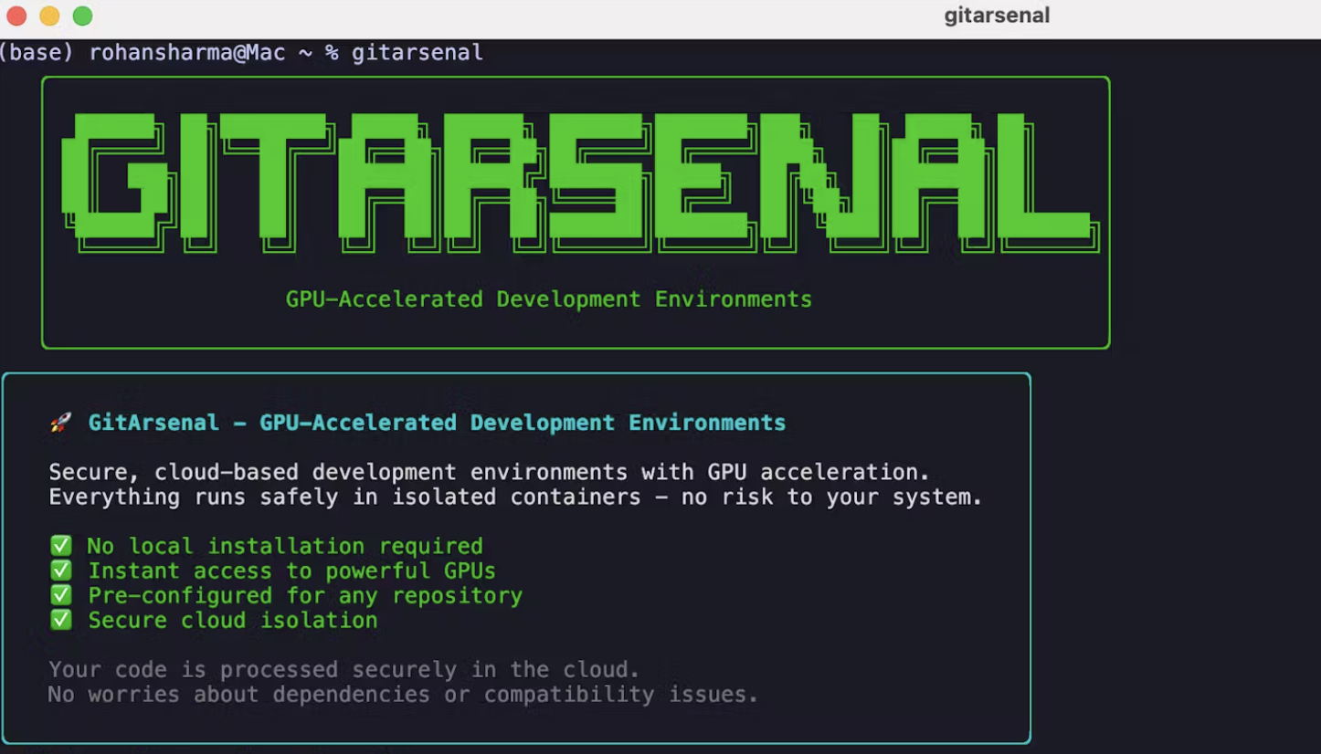Image resolution: width=1321 pixels, height=754 pixels.
Task: Click the check mark beside 'Secure cloud isolation'
Action: point(60,620)
